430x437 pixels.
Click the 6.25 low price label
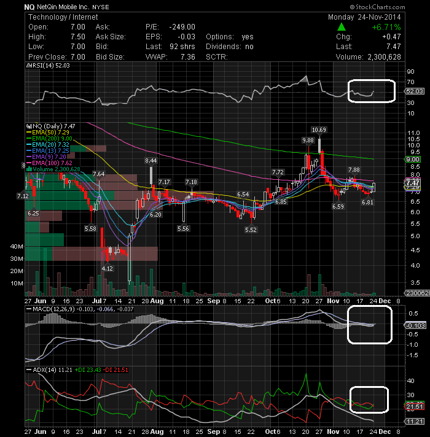(33, 214)
